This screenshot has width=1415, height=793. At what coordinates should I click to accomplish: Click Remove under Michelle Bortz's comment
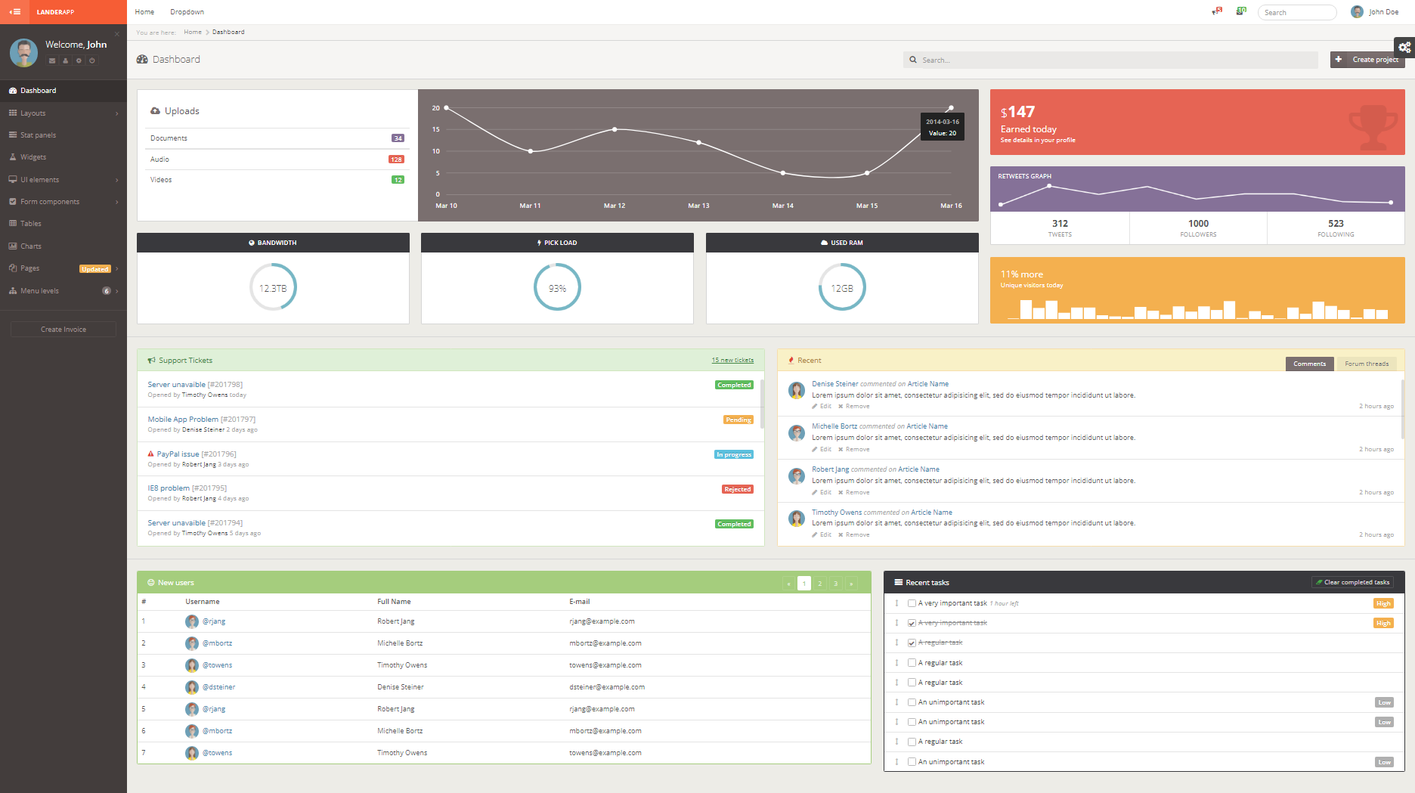coord(854,449)
